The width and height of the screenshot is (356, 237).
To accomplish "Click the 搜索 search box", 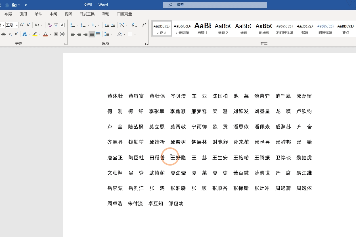I will coord(215,5).
